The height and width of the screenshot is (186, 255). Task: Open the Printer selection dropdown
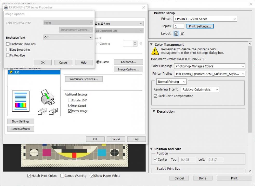205,19
